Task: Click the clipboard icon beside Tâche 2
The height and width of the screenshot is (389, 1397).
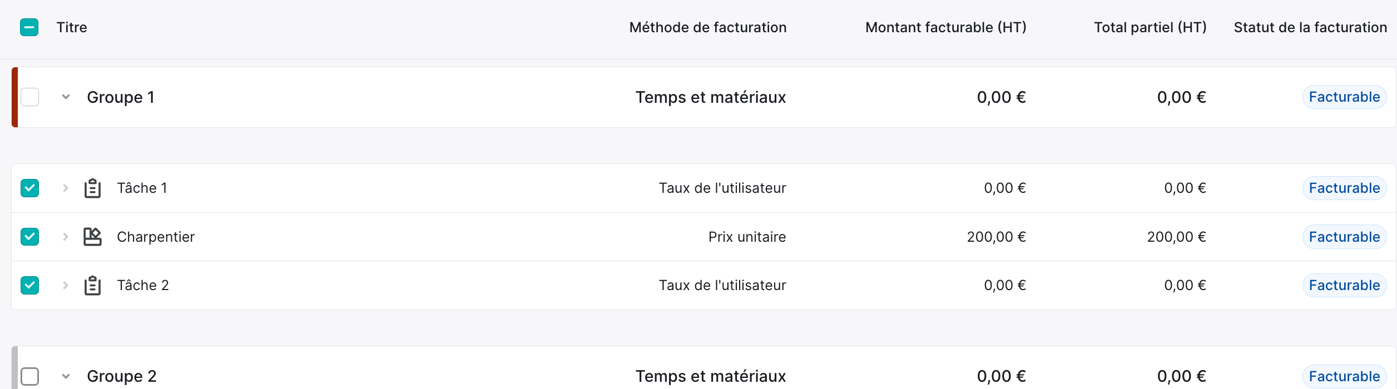Action: point(92,286)
